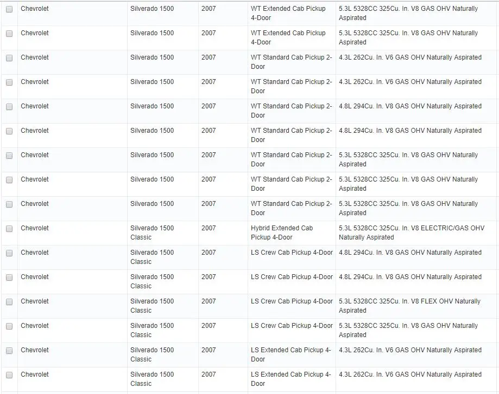Check the box for the 5.3L V8 FLEX row
Viewport: 499px width, 394px height.
[9, 302]
